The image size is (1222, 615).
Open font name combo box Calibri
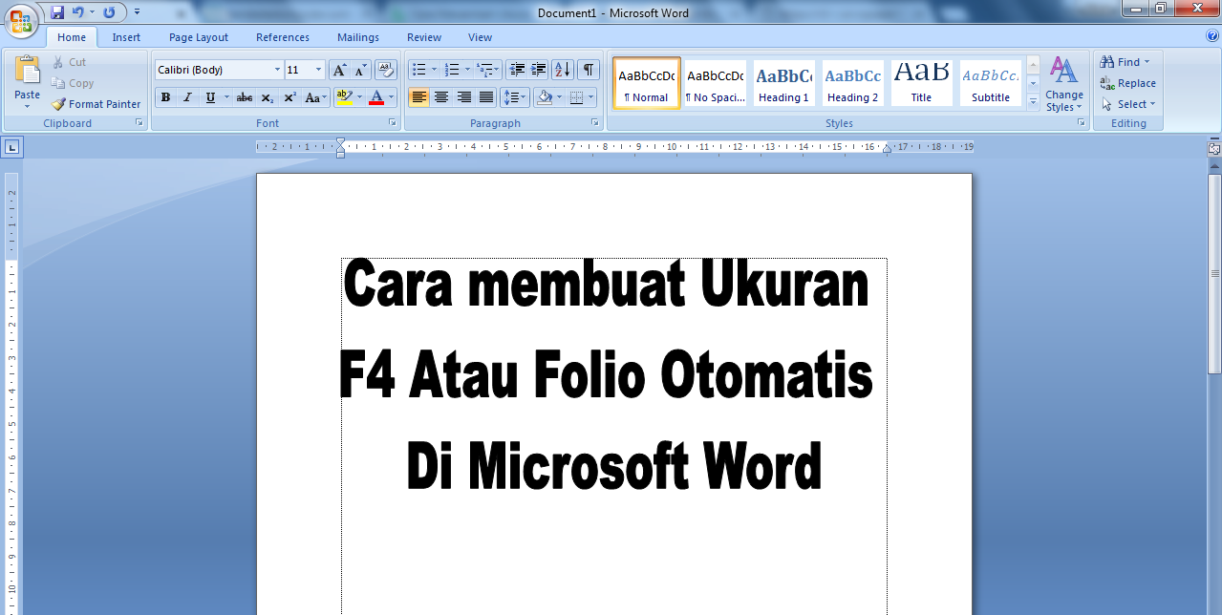point(219,70)
